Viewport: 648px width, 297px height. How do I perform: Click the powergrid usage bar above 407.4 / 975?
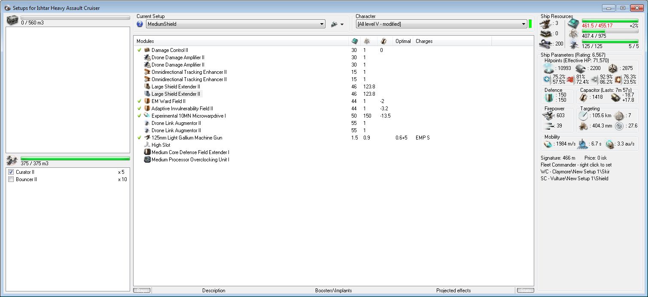[x=610, y=31]
